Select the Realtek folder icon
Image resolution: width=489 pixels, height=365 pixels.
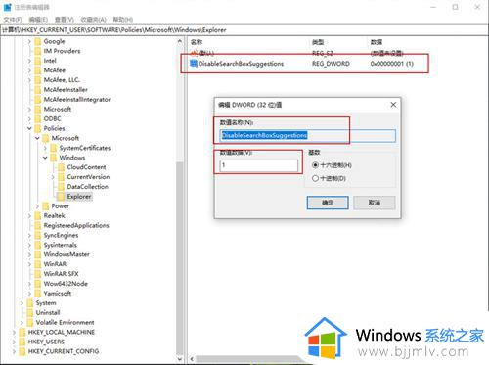pyautogui.click(x=38, y=216)
